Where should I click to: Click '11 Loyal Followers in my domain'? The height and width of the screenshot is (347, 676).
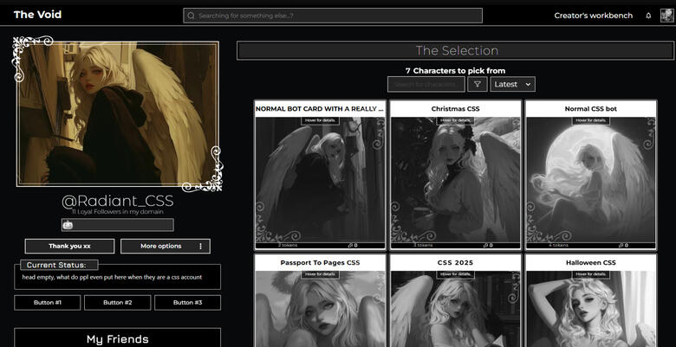(117, 212)
